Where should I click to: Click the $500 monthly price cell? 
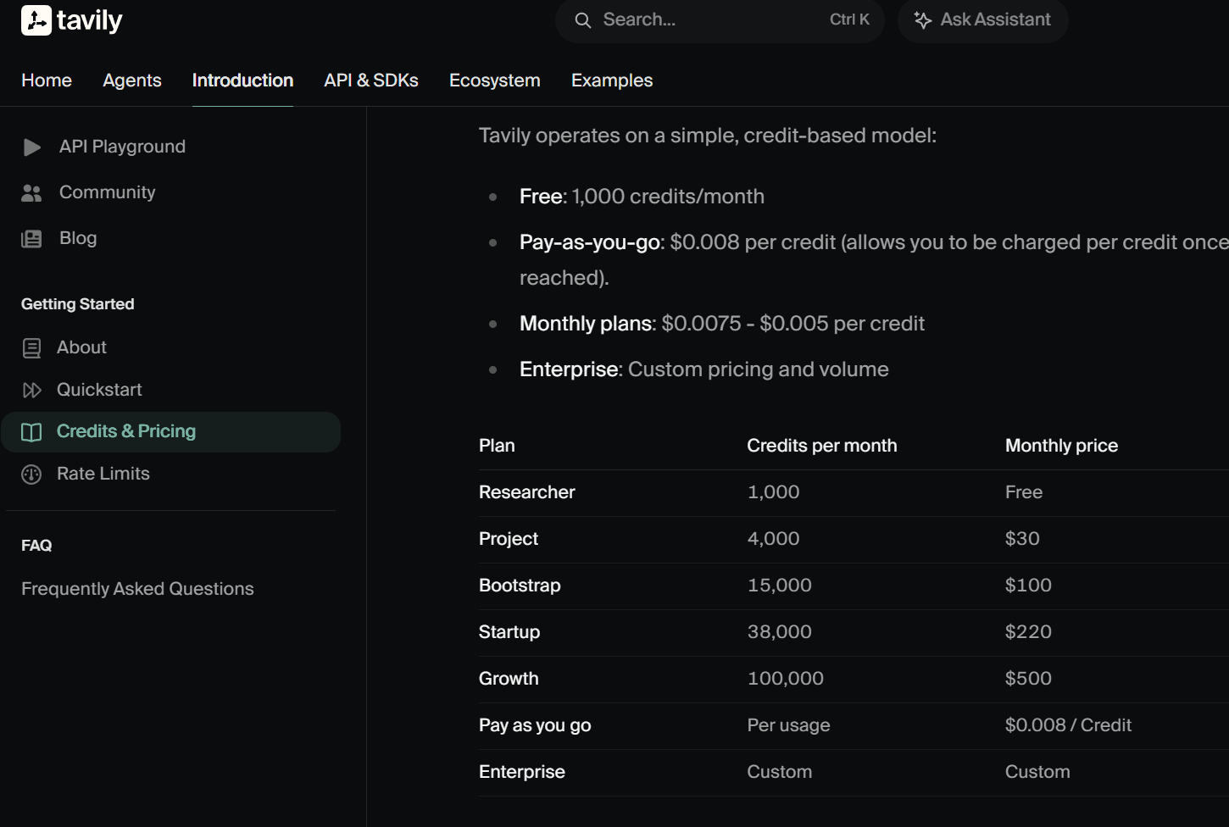pos(1028,679)
